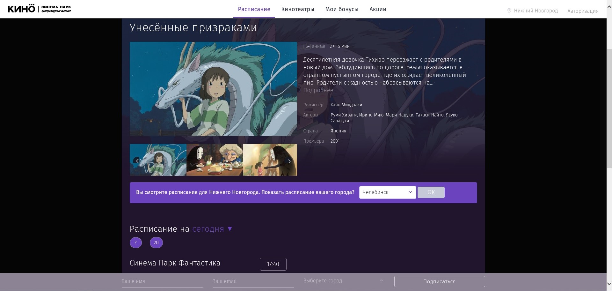Open the Расписание tab
The height and width of the screenshot is (291, 612).
[254, 9]
